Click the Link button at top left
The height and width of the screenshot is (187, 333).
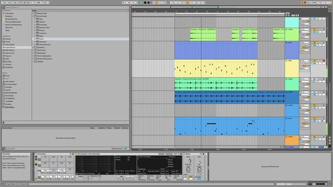point(5,3)
